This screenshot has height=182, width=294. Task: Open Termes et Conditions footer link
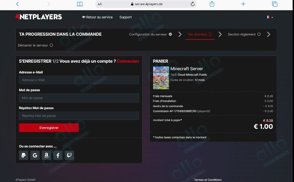(208, 180)
